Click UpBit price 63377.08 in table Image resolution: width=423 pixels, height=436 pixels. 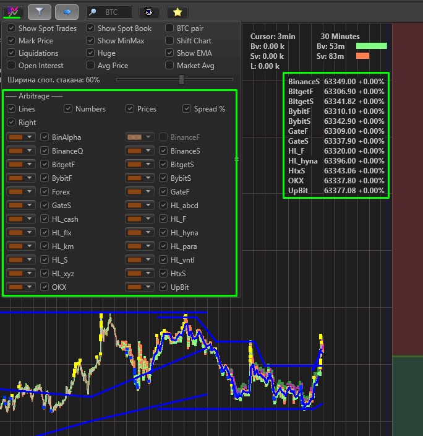click(x=340, y=191)
